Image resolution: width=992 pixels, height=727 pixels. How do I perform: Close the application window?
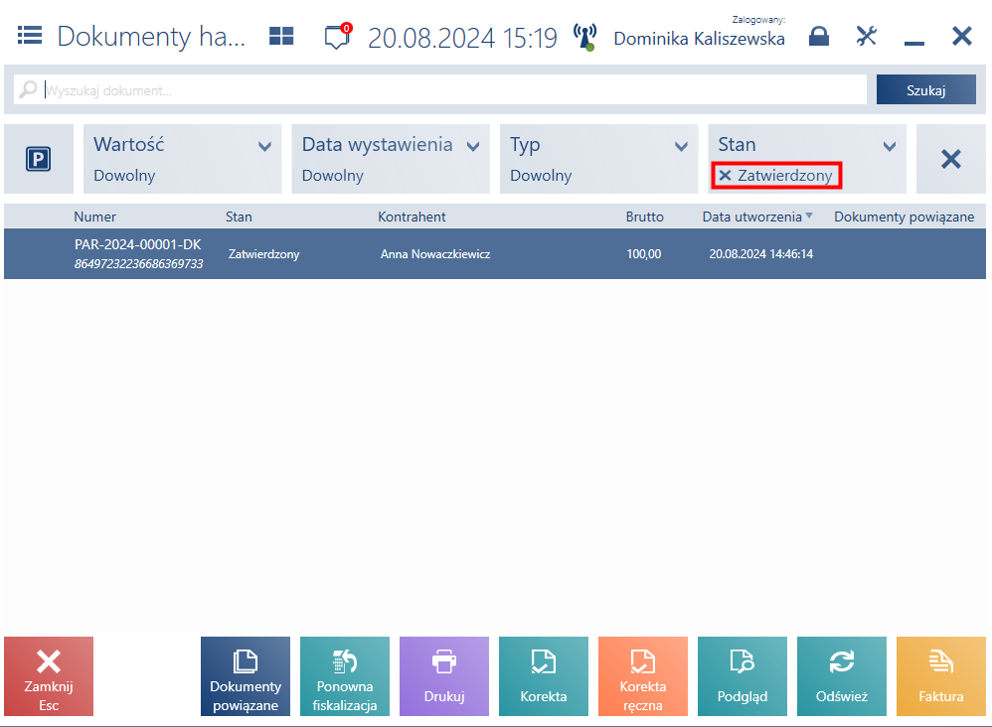(x=961, y=36)
